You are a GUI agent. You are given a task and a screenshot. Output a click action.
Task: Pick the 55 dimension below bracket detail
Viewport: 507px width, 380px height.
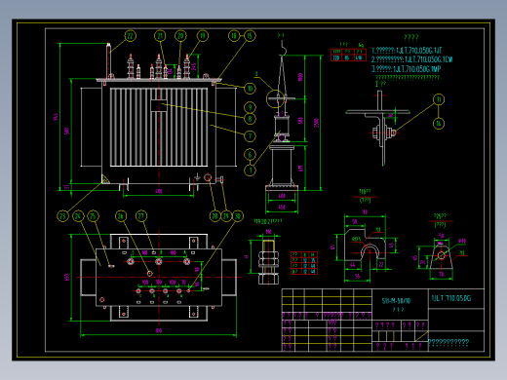(x=357, y=276)
